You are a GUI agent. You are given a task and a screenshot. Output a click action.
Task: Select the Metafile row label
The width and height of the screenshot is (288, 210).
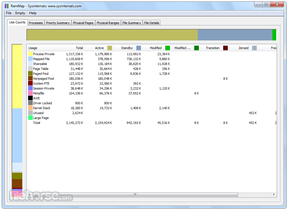point(38,93)
